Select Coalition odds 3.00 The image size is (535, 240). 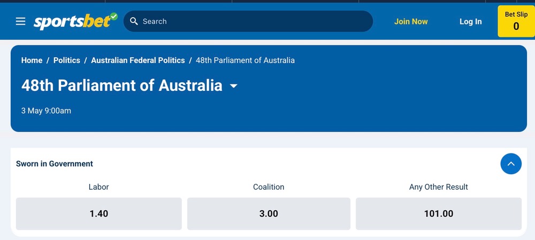(x=269, y=214)
